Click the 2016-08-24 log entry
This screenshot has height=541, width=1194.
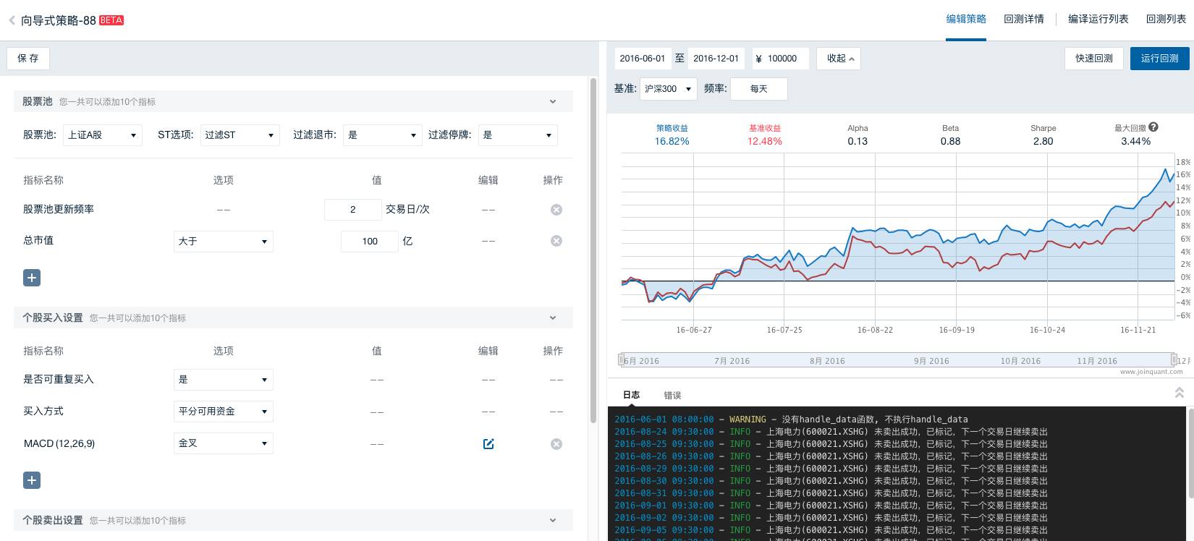pyautogui.click(x=831, y=432)
